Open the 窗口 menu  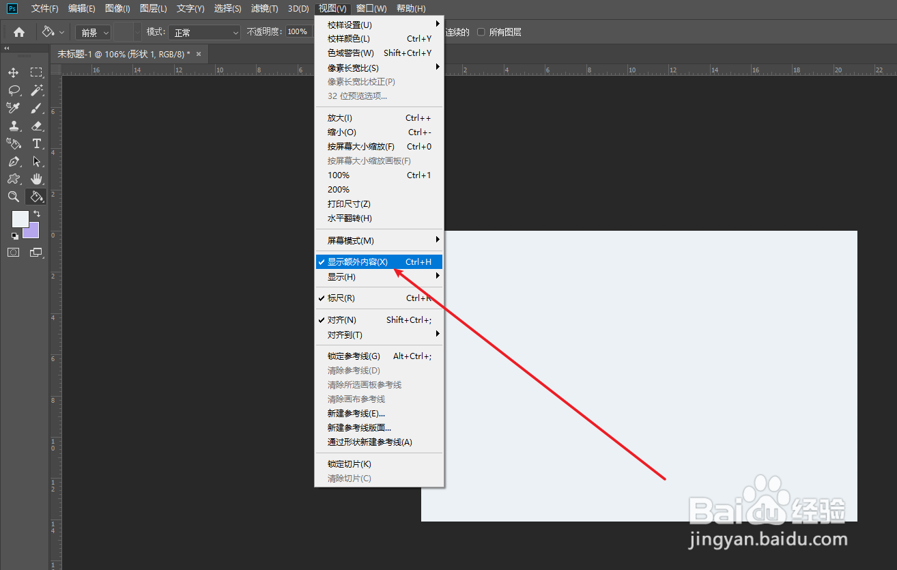(x=370, y=8)
